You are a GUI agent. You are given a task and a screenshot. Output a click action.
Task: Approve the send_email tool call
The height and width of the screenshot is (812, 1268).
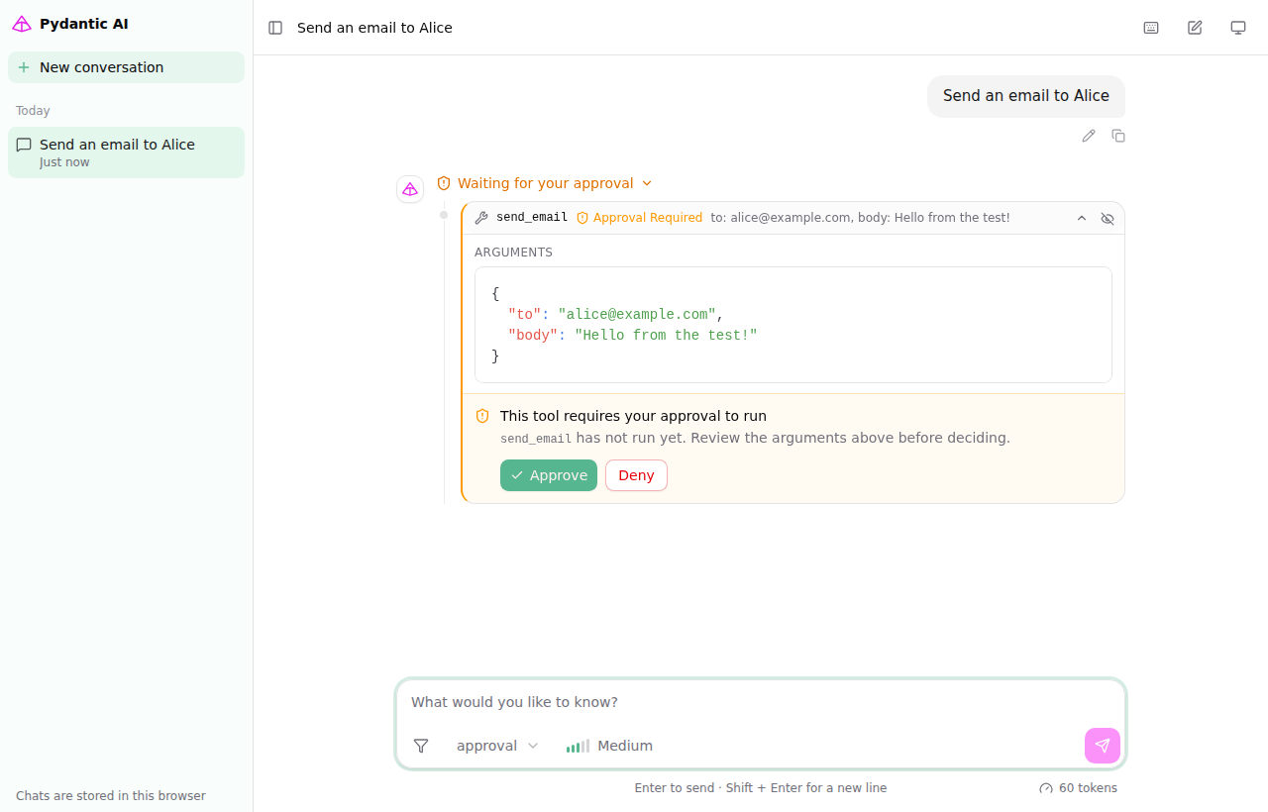click(549, 475)
